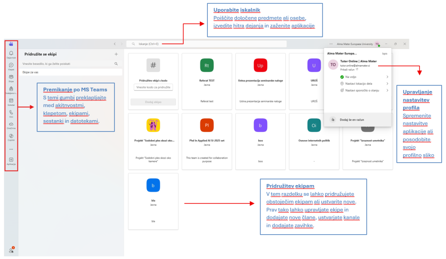This screenshot has width=446, height=259.
Task: Click the Vnesite kodo za pridružite field
Action: point(153,87)
